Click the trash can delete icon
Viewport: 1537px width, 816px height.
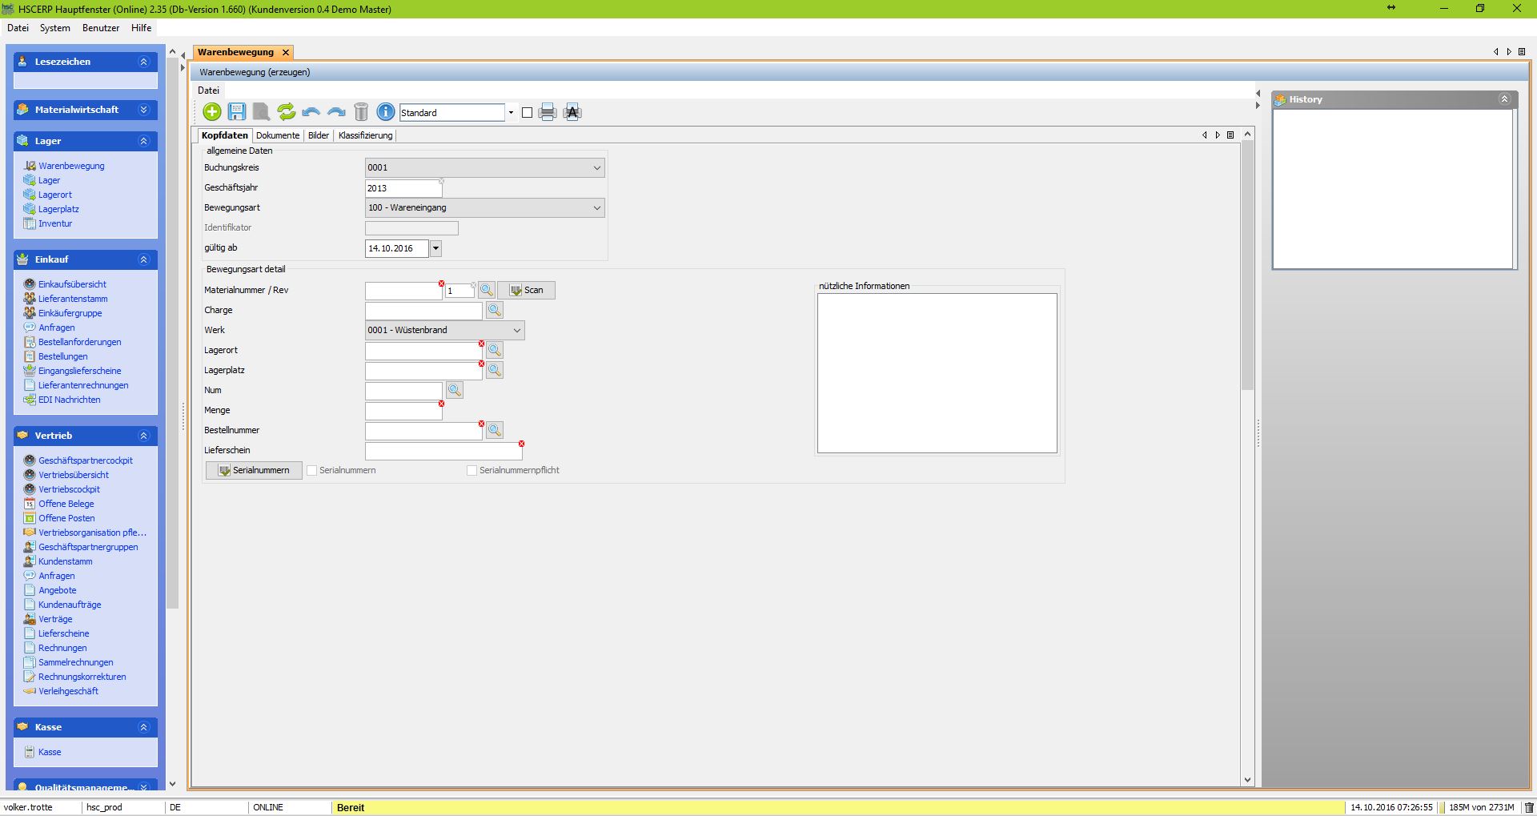(361, 112)
